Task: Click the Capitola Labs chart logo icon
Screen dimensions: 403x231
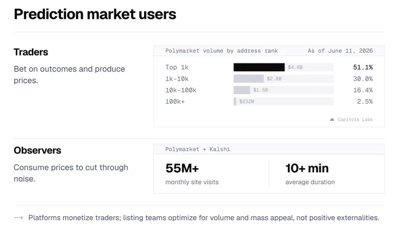Action: click(332, 120)
